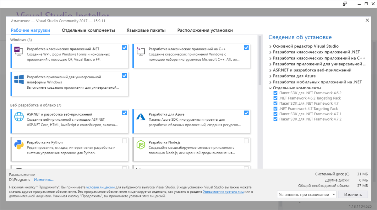Screen dimensions: 377x210
Task: Uncheck the Разработка для Azure workload
Action: click(x=246, y=113)
